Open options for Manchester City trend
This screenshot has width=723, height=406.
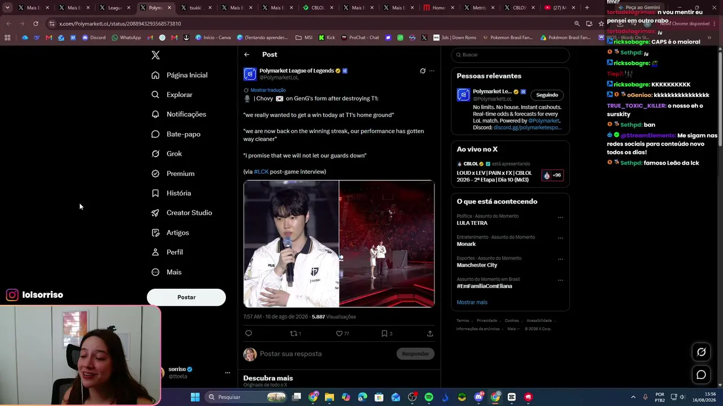pyautogui.click(x=560, y=260)
